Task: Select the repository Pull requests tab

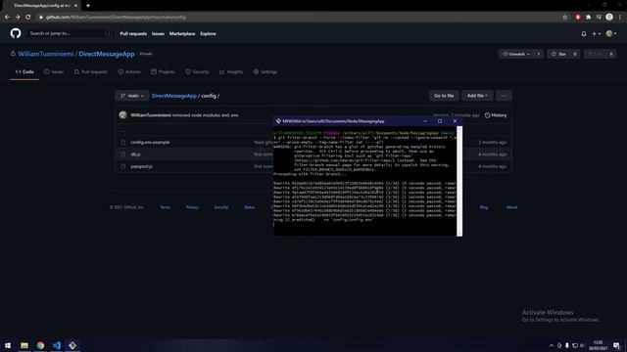Action: click(91, 71)
